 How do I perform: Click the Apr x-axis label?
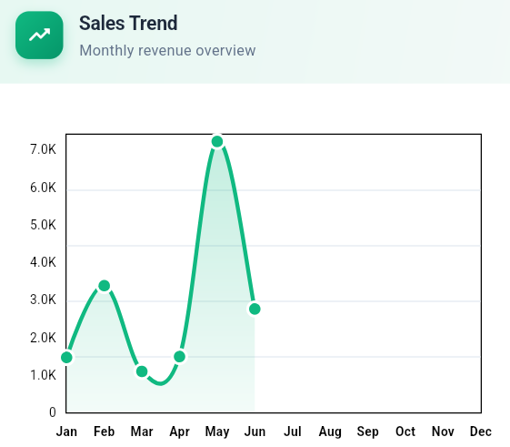[179, 432]
